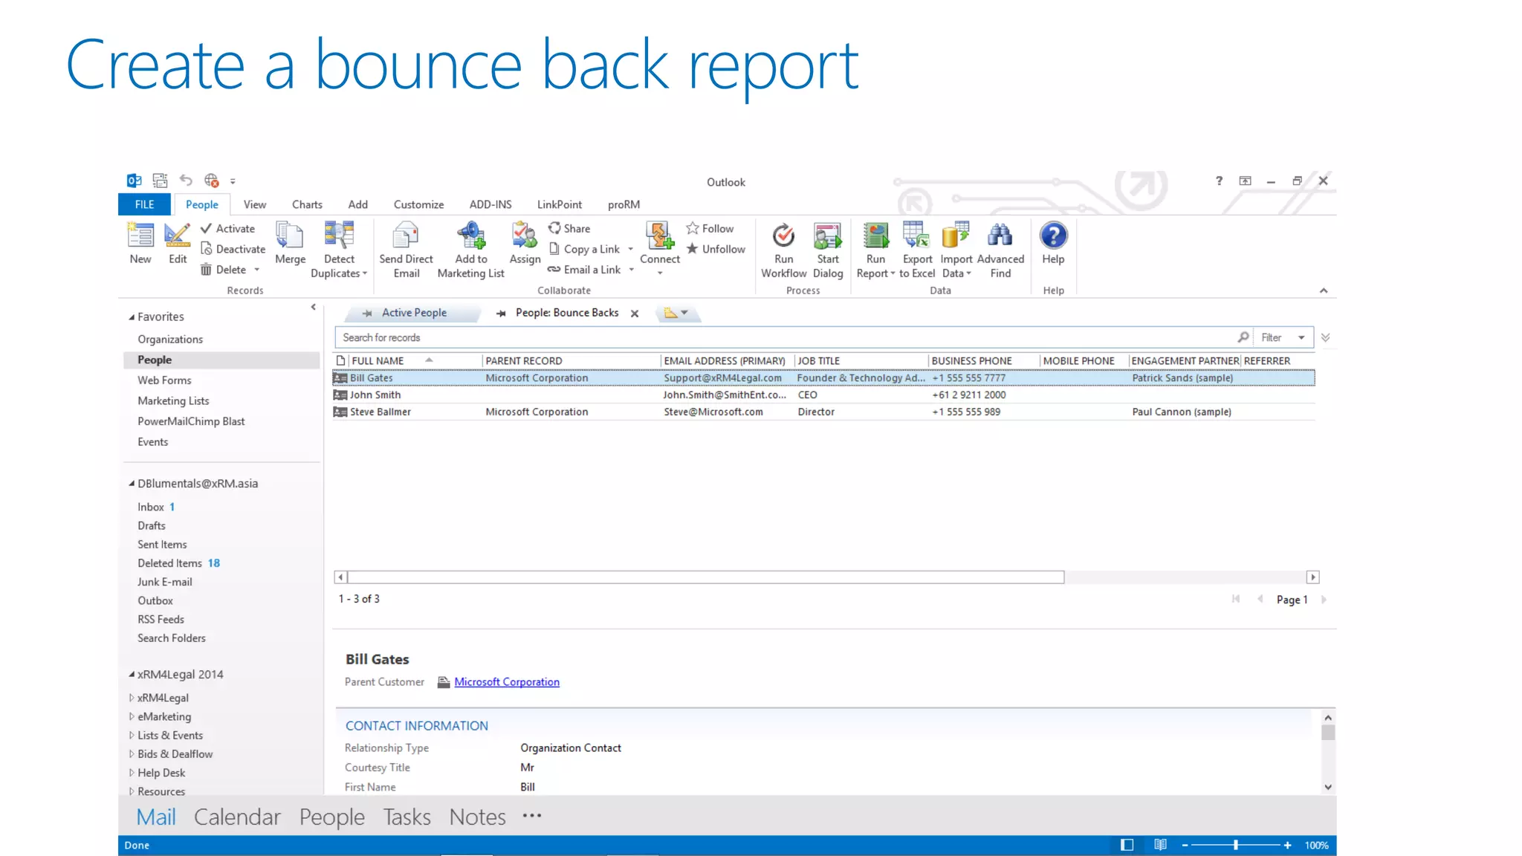Click the navigation bar more options dots

(532, 815)
